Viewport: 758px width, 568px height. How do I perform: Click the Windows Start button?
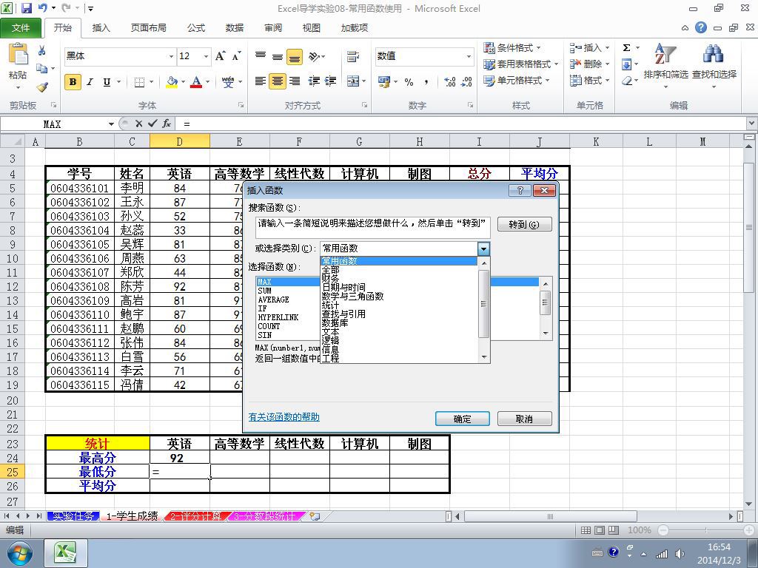(19, 553)
